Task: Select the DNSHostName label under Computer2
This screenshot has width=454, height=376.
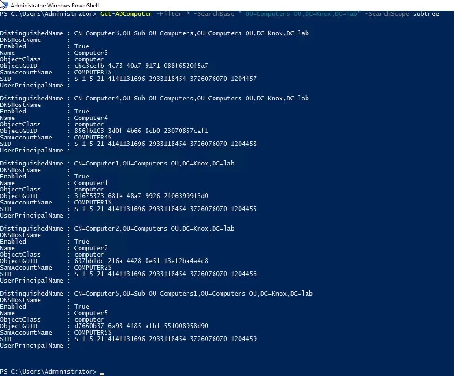Action: [20, 235]
